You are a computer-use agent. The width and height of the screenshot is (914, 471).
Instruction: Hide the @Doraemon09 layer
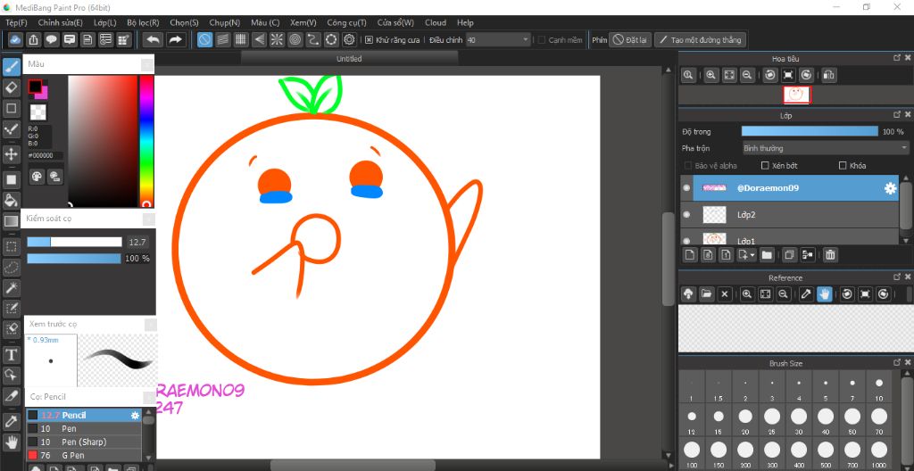click(686, 188)
